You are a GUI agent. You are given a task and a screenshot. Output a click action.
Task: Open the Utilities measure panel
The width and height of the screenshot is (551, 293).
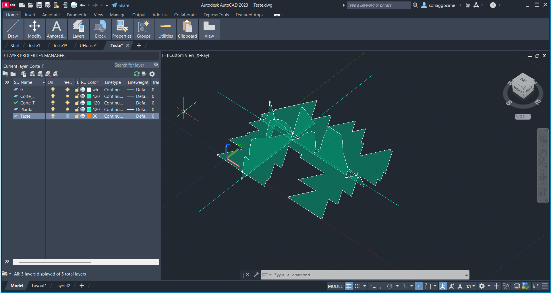(x=165, y=29)
